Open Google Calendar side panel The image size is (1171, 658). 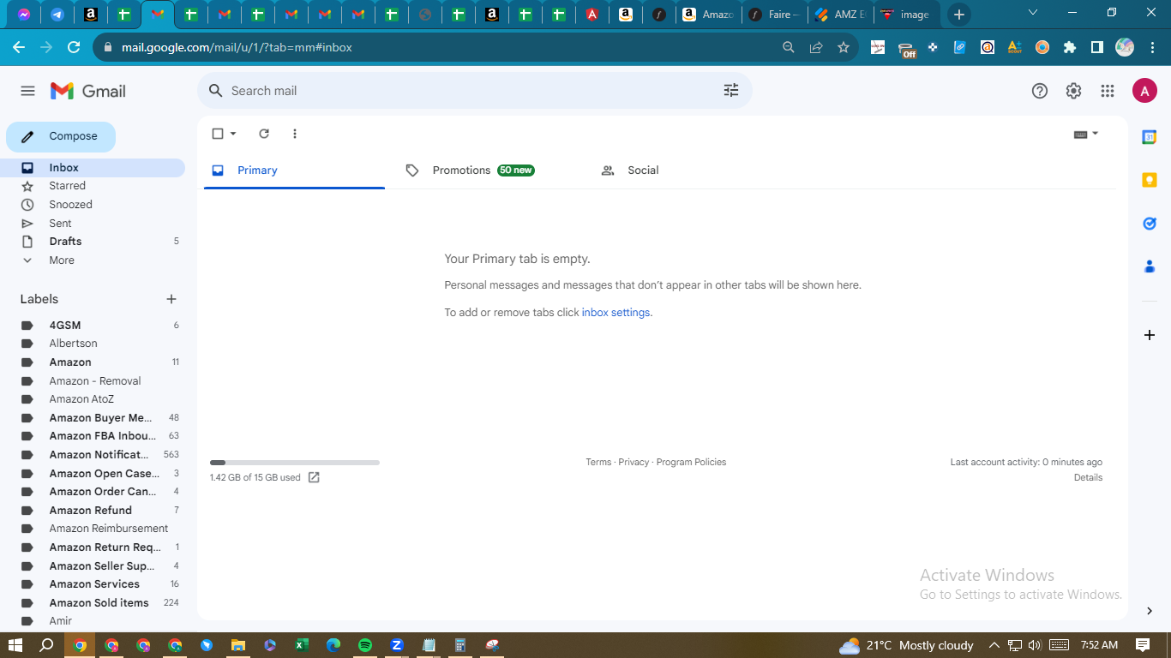click(x=1150, y=137)
